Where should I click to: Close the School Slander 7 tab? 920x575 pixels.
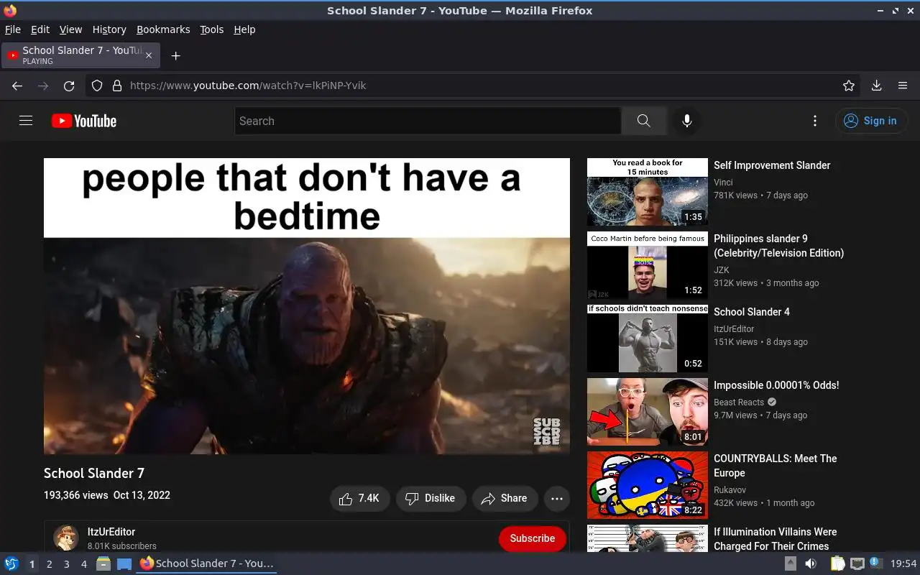pos(149,55)
